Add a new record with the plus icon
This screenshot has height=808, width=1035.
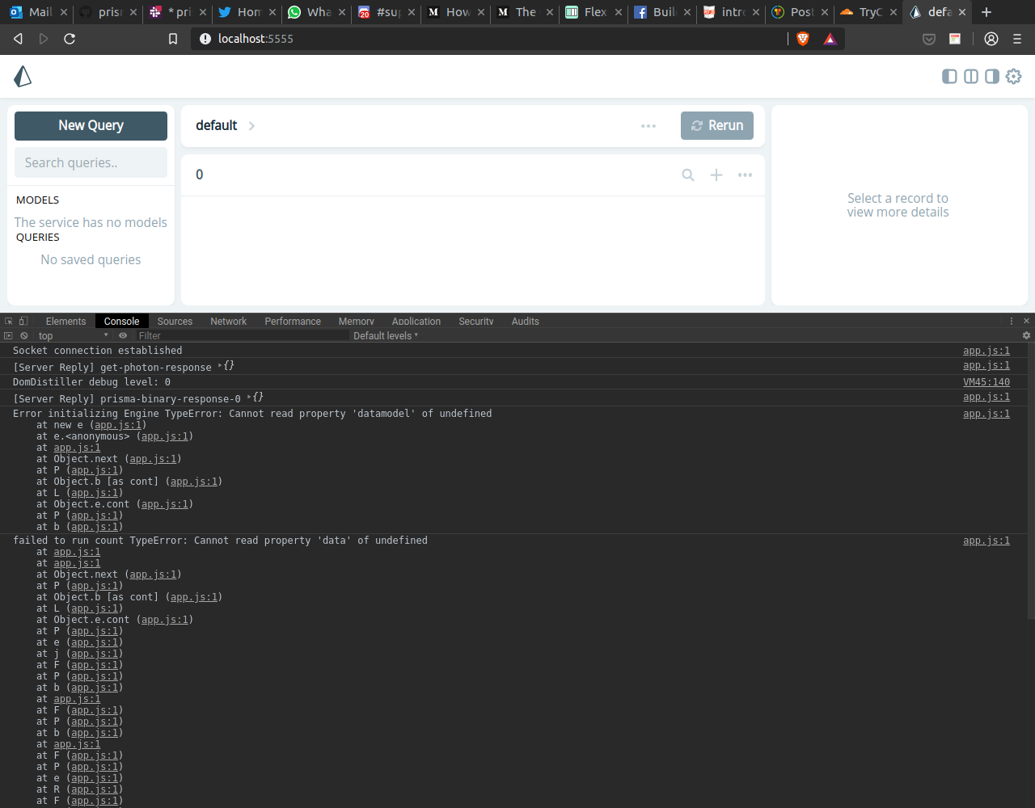[x=716, y=175]
